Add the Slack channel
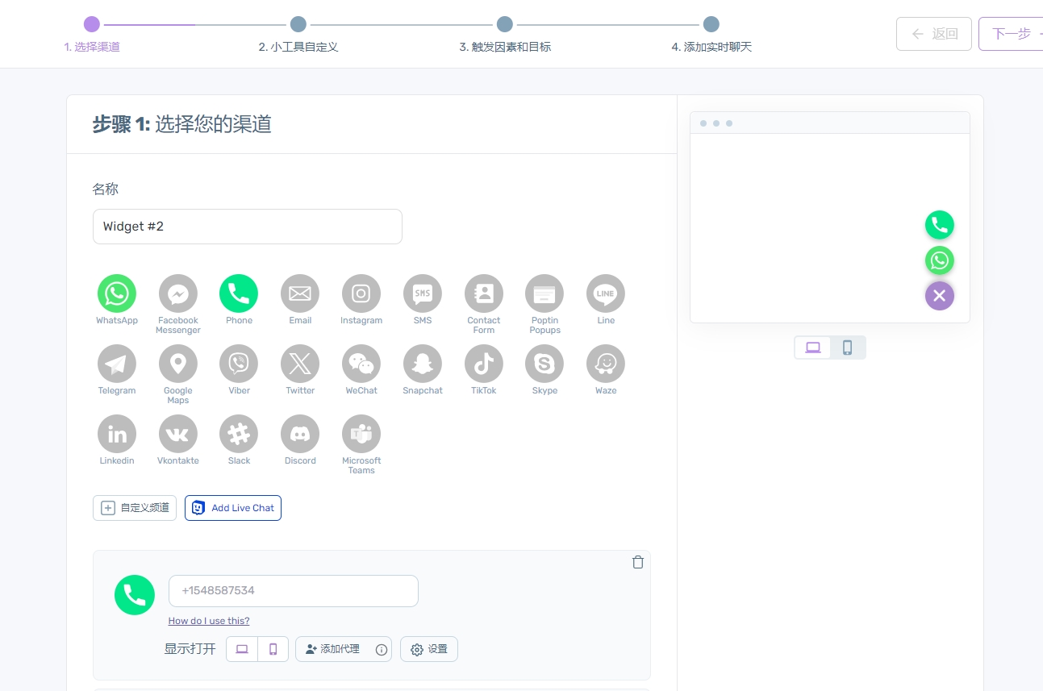The image size is (1043, 691). tap(239, 434)
